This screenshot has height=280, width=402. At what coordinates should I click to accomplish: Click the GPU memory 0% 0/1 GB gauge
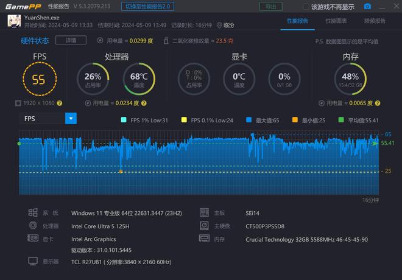[x=284, y=79]
